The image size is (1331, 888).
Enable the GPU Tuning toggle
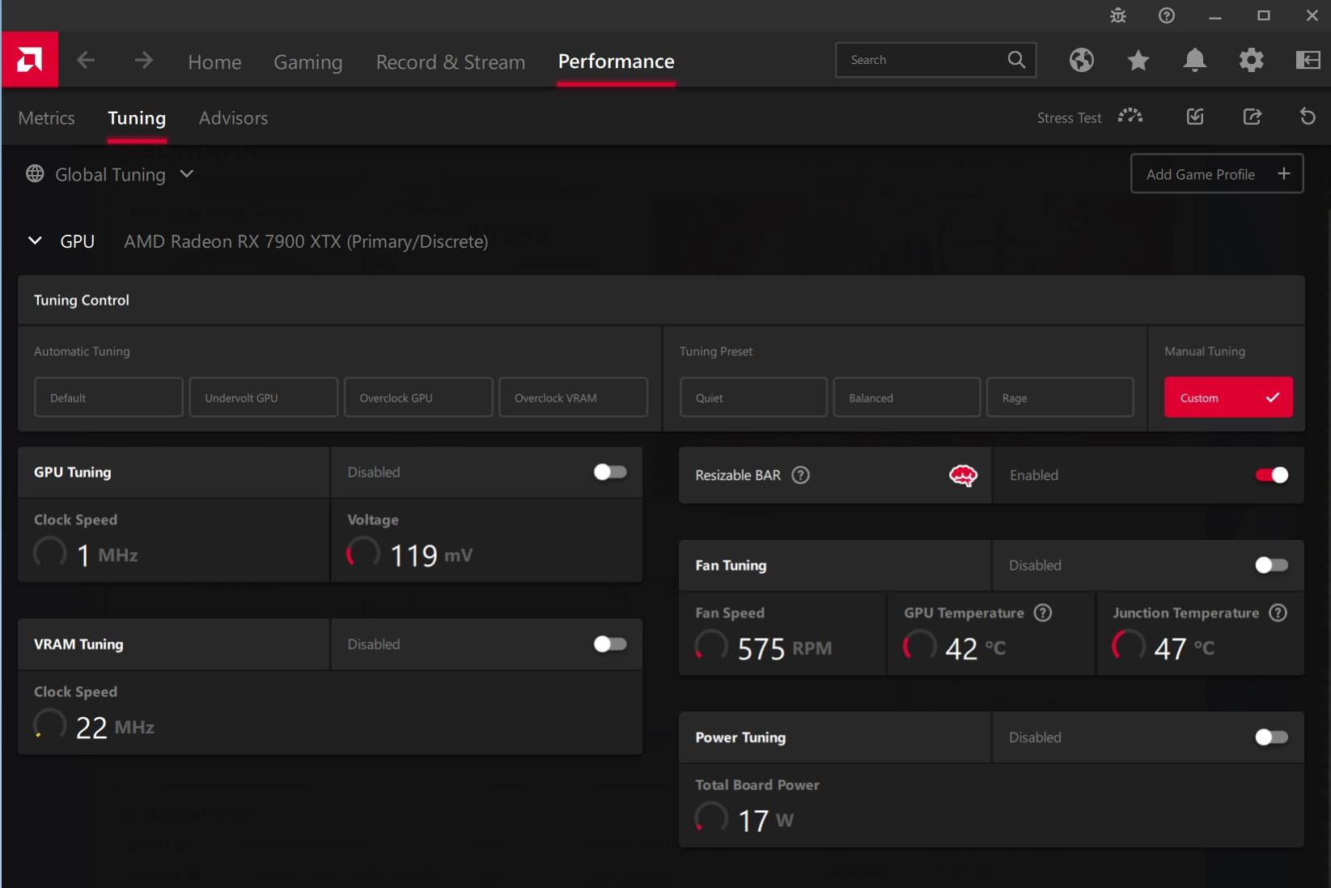click(610, 472)
